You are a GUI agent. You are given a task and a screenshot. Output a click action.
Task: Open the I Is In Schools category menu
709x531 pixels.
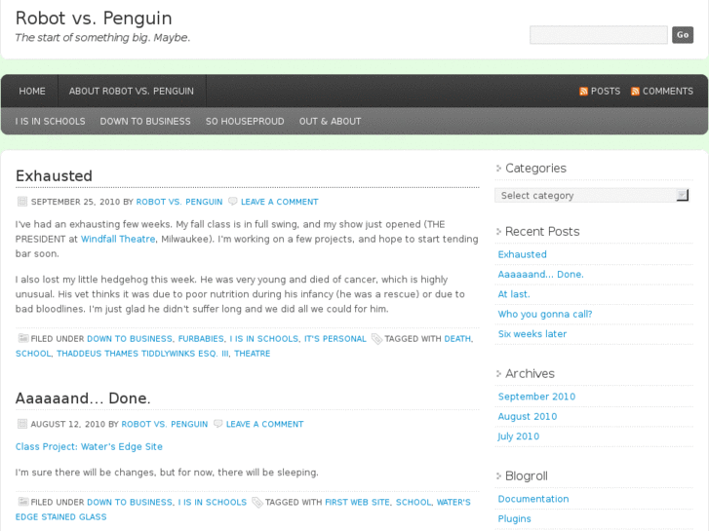(x=50, y=122)
